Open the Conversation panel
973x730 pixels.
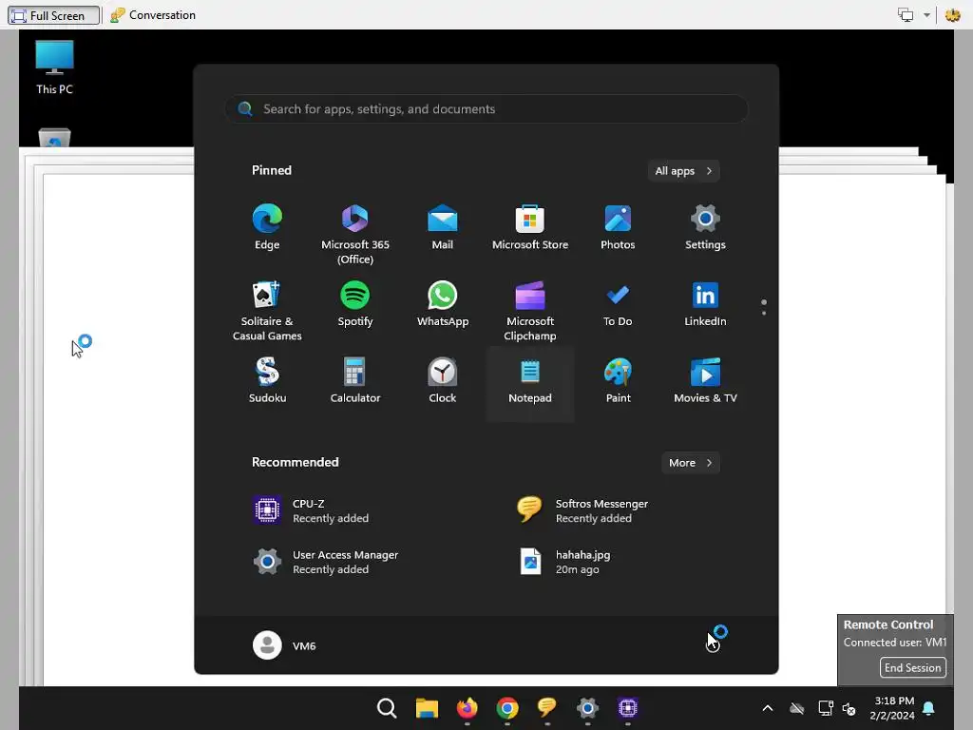pyautogui.click(x=153, y=15)
